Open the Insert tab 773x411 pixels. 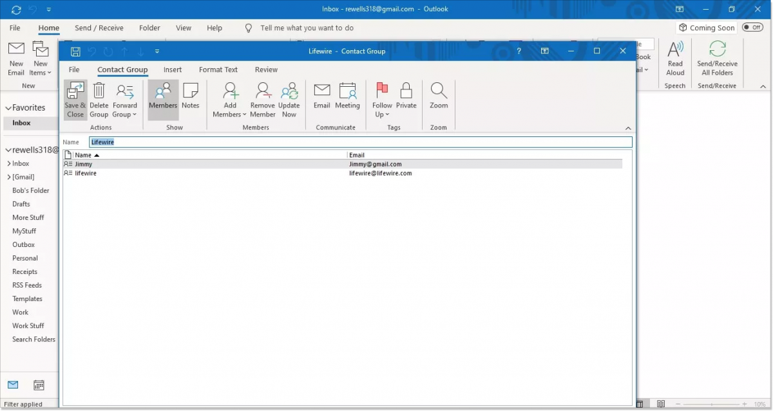[x=173, y=69]
